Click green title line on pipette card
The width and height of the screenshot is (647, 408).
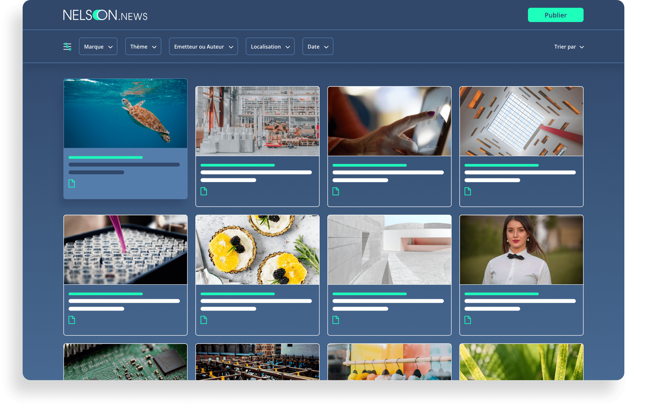click(105, 294)
